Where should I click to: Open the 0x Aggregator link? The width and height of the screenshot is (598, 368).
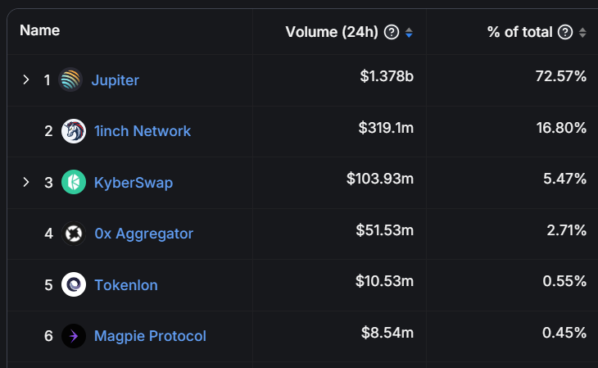point(144,234)
